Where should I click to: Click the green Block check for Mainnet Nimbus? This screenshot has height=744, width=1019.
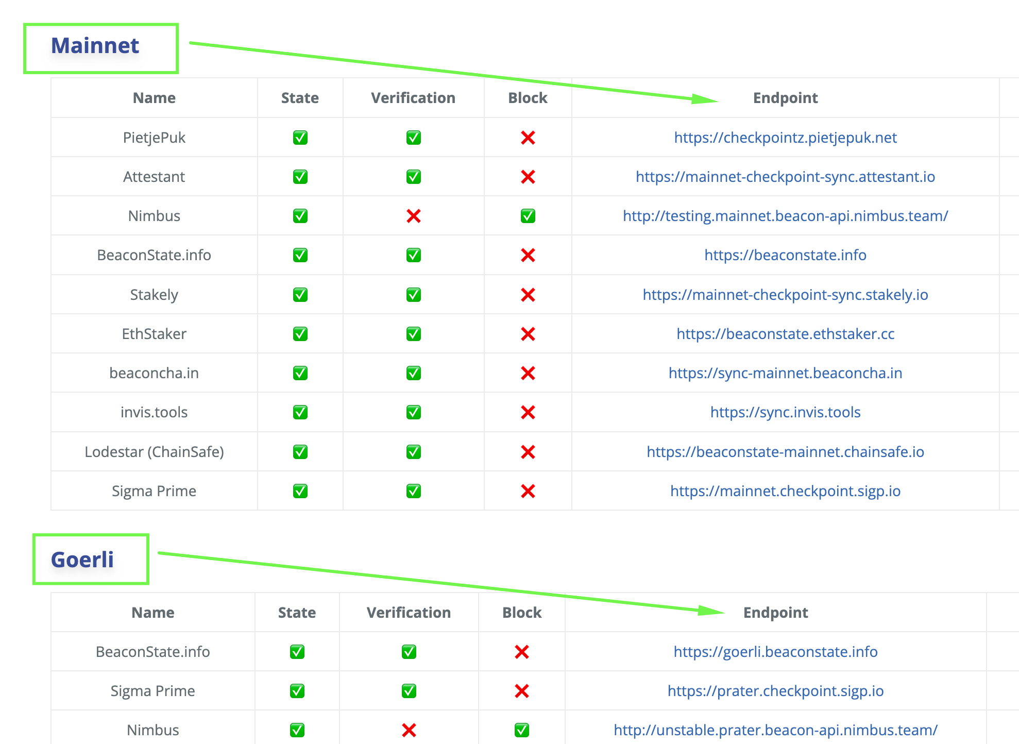click(x=528, y=216)
